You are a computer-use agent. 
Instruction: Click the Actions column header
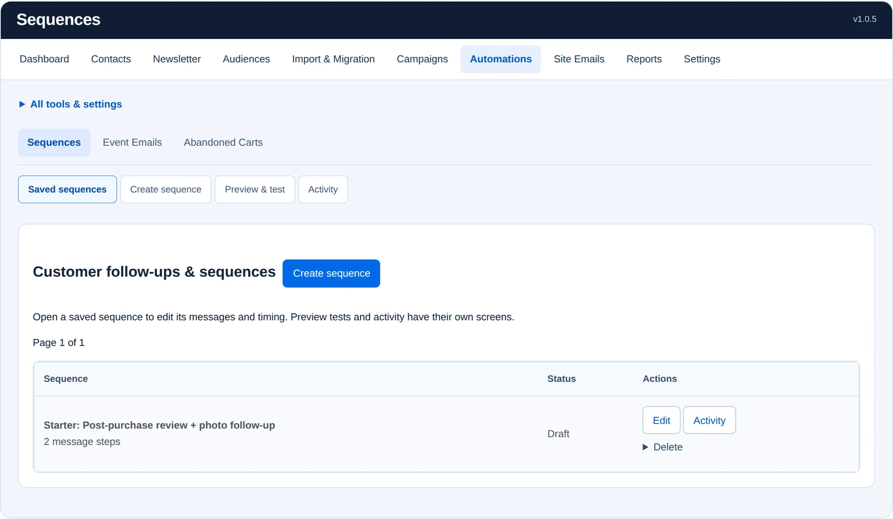click(660, 379)
